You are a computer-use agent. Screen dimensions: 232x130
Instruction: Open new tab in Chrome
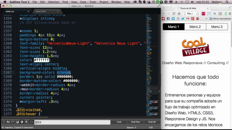214,8
